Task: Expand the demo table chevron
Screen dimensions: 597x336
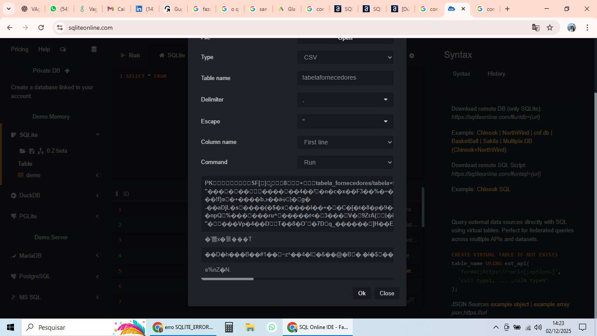Action: tap(97, 175)
